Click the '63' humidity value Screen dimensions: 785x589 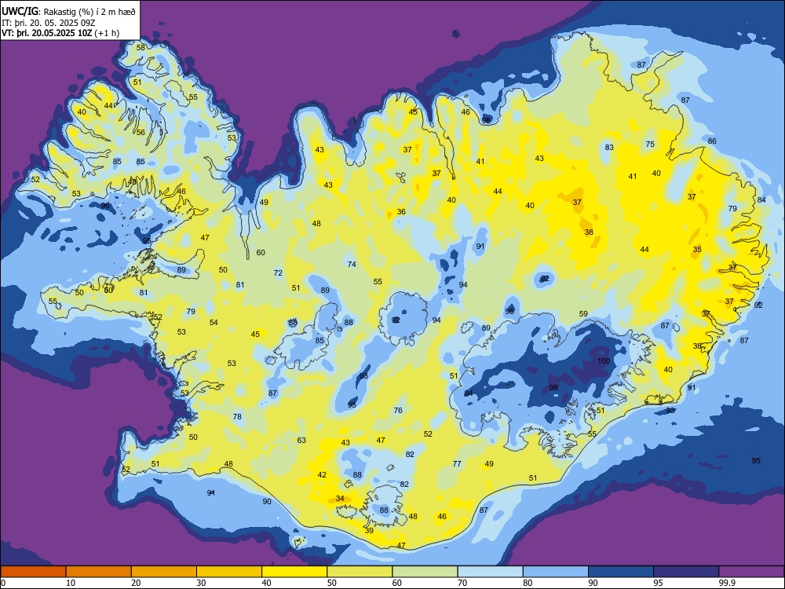(301, 441)
